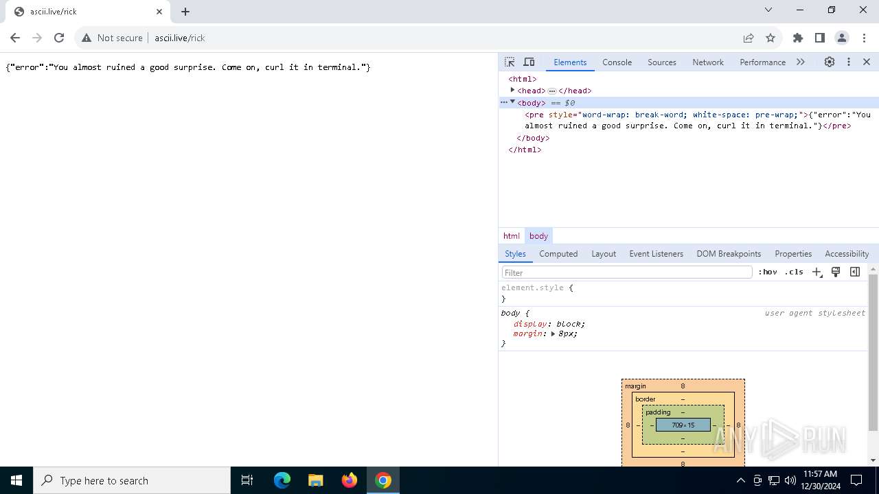This screenshot has width=879, height=494.
Task: Launch Microsoft Edge from taskbar
Action: pyautogui.click(x=282, y=480)
